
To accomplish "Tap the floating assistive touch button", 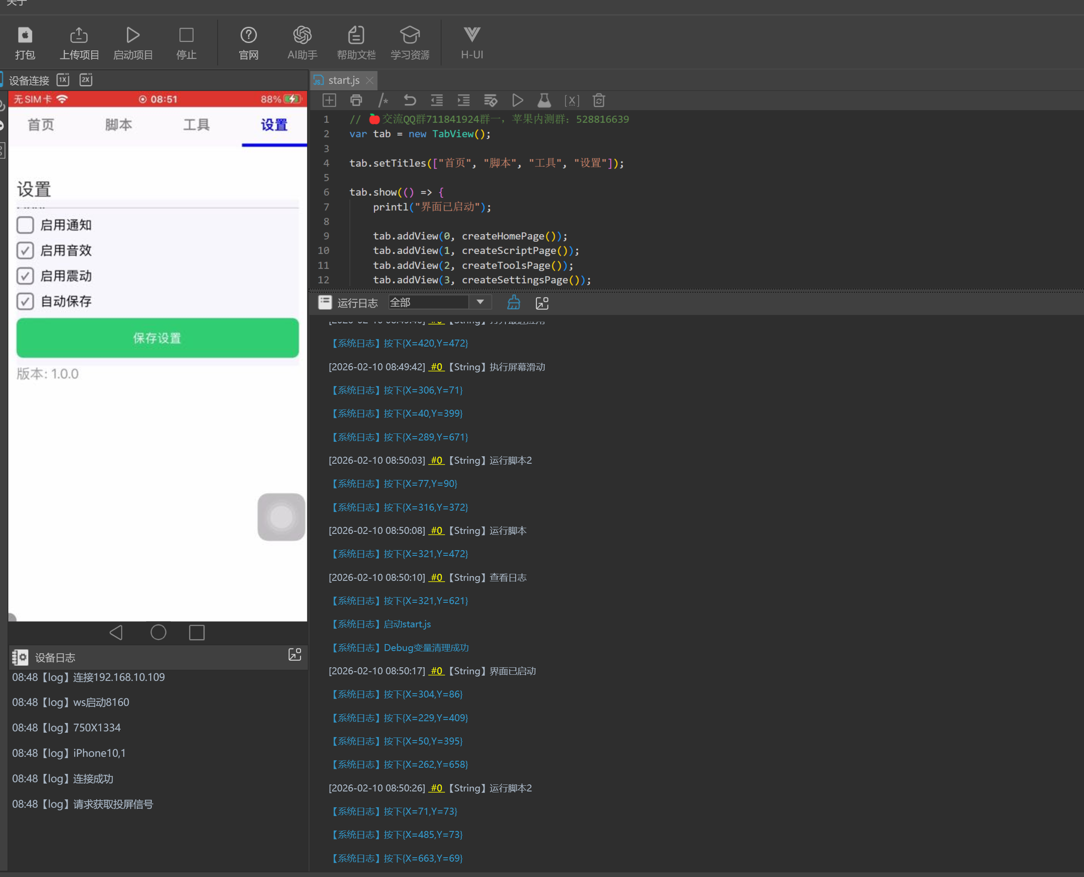I will [x=281, y=517].
